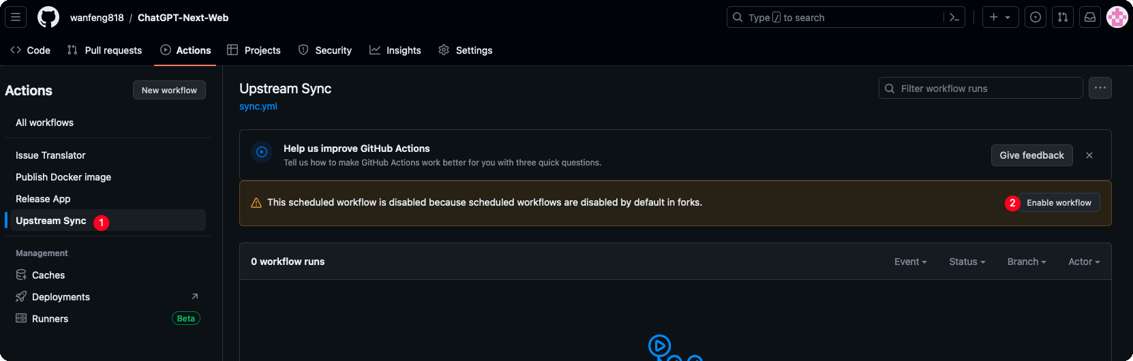Click the GitHub Octocat logo
The image size is (1133, 361).
tap(48, 17)
